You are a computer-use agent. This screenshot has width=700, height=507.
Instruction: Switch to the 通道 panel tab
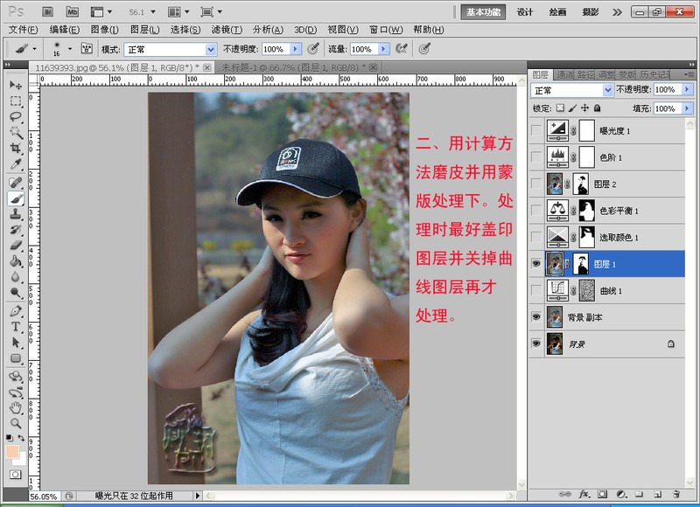pos(564,74)
